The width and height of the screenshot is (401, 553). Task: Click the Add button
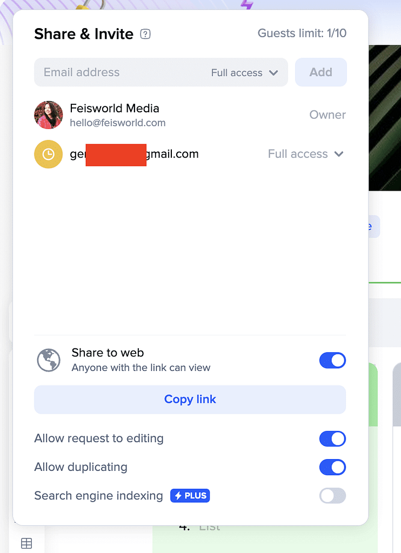tap(321, 72)
